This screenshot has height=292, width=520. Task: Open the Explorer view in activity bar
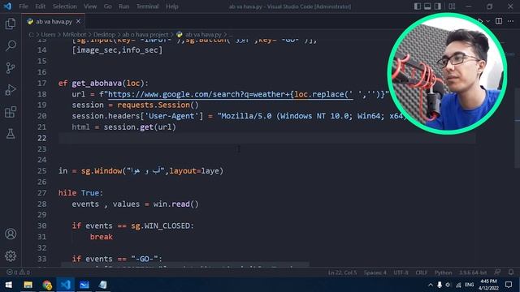[x=11, y=24]
